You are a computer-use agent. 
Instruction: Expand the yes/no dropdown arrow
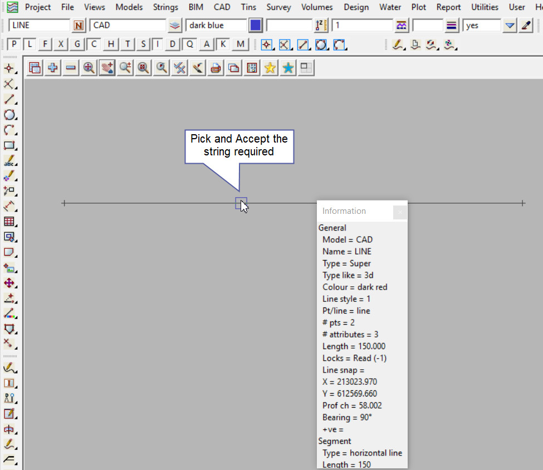pos(510,26)
